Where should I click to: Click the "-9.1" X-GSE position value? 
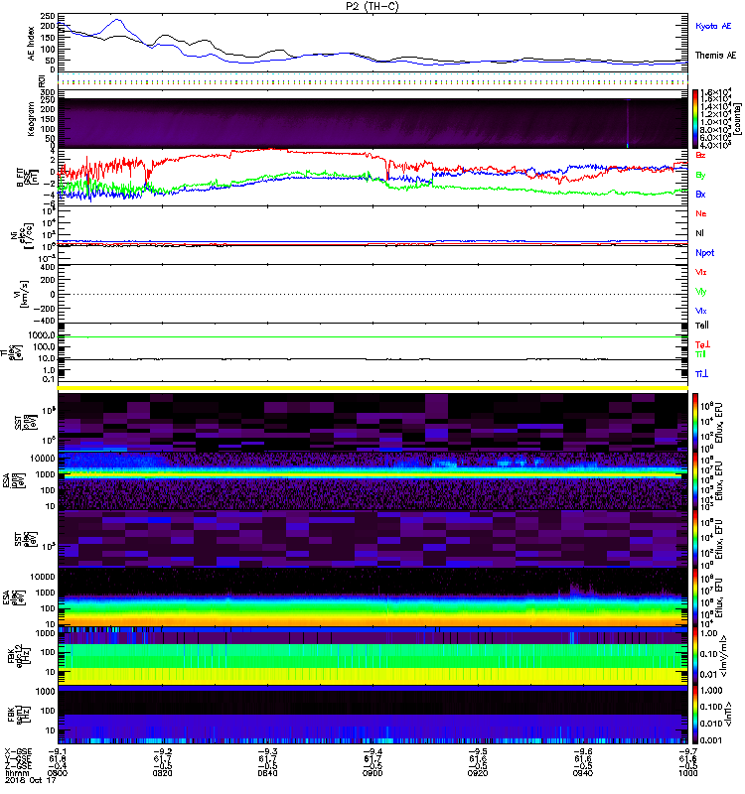pos(58,751)
